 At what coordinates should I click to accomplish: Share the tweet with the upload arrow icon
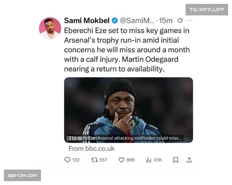[x=189, y=160]
